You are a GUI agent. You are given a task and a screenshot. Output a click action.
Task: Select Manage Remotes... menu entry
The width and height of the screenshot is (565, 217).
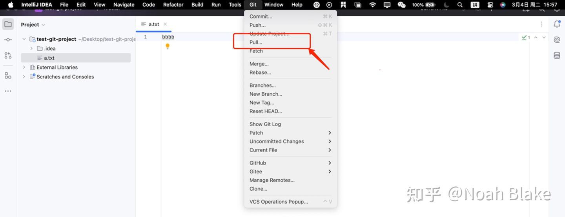[272, 180]
